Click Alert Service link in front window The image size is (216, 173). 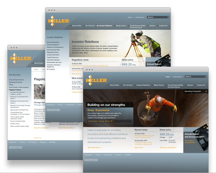[177, 77]
